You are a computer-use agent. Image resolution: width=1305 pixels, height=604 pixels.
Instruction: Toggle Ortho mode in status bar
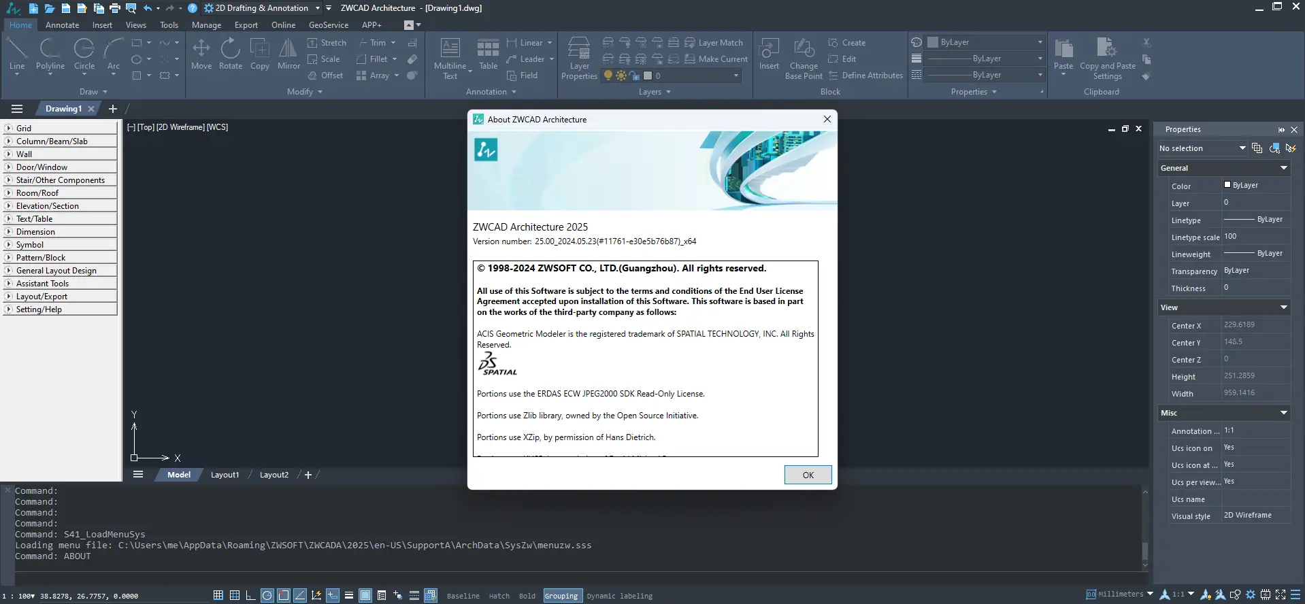251,595
